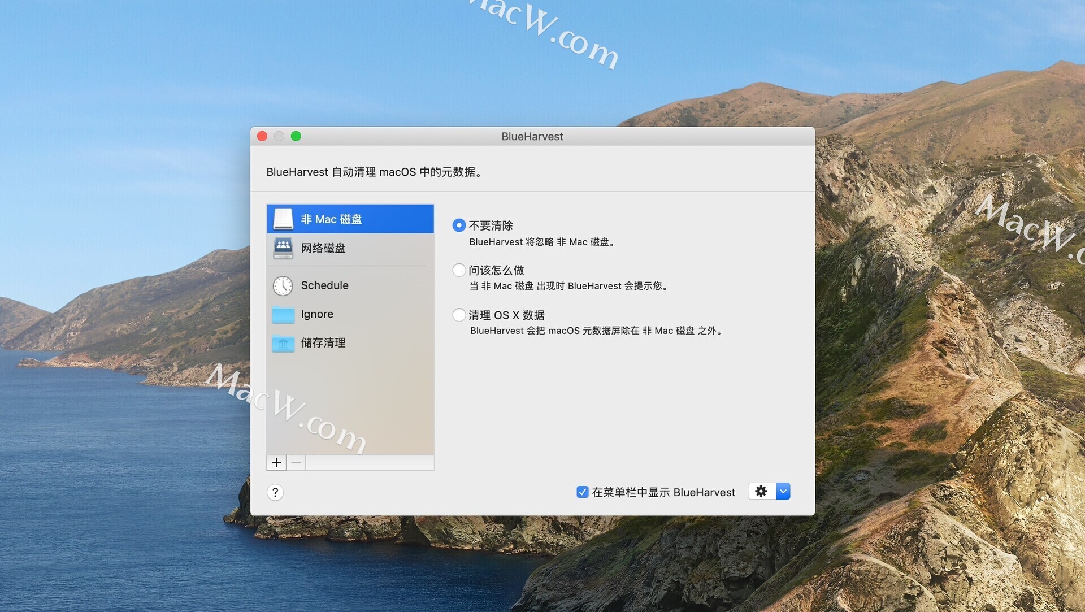Open the Ignore sidebar item
Viewport: 1085px width, 612px height.
tap(350, 314)
